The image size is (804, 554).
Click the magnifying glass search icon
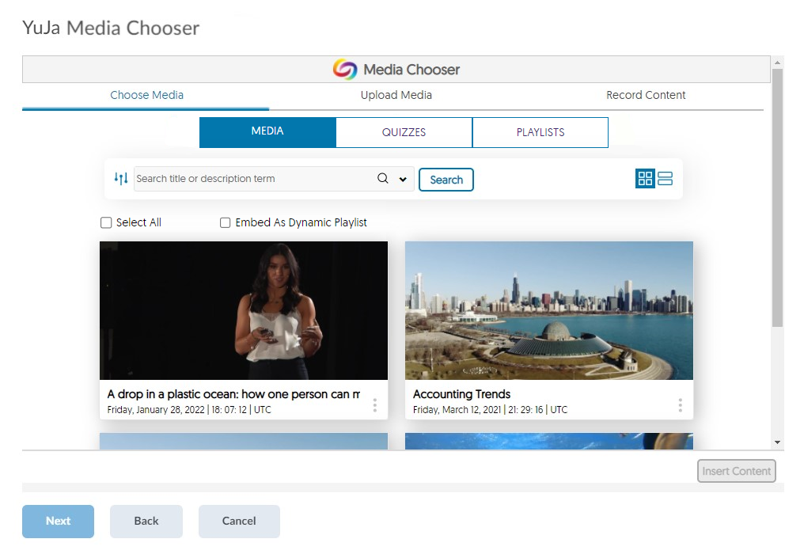click(383, 179)
